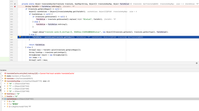Click the method marker icon at line 574
Screen dimensions: 199x111
click(x=15, y=4)
